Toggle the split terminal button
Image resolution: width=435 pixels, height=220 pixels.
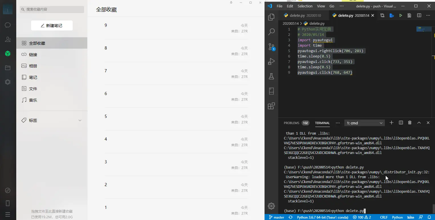tap(401, 123)
